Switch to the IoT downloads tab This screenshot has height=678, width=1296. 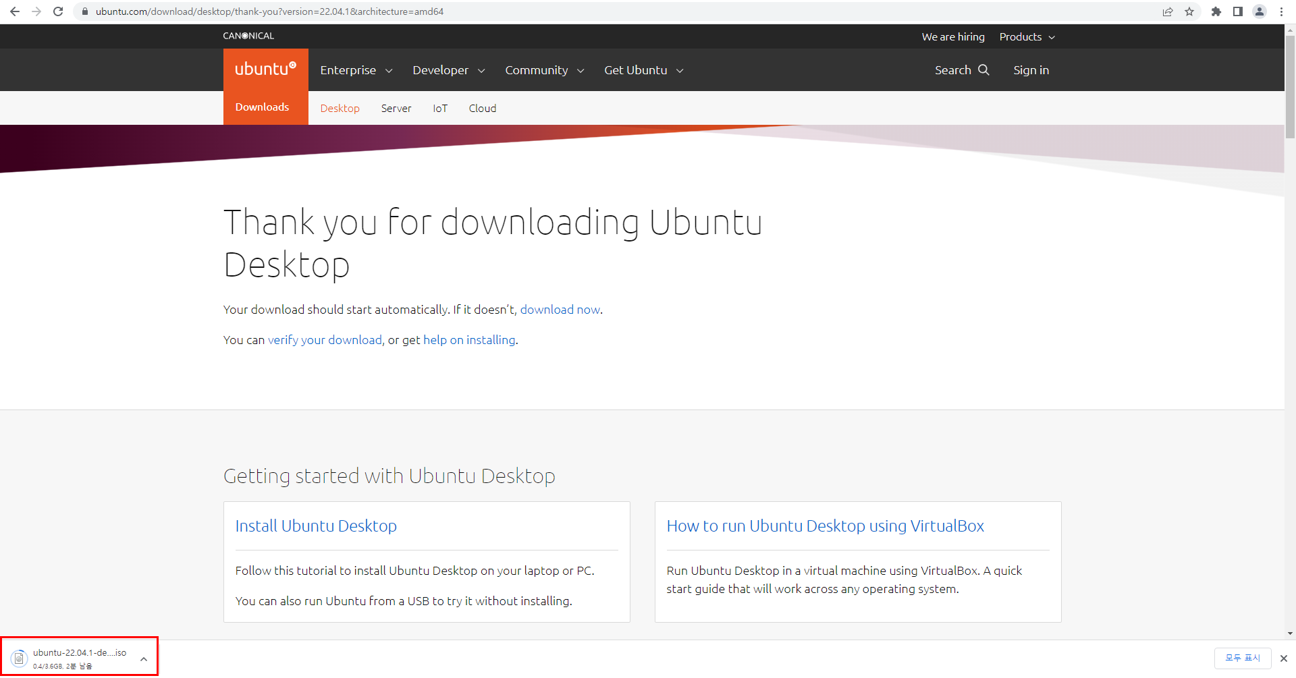[x=440, y=108]
